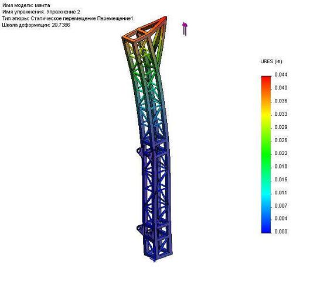
Task: Click the deformation scale text '20.7386'
Action: [x=61, y=25]
